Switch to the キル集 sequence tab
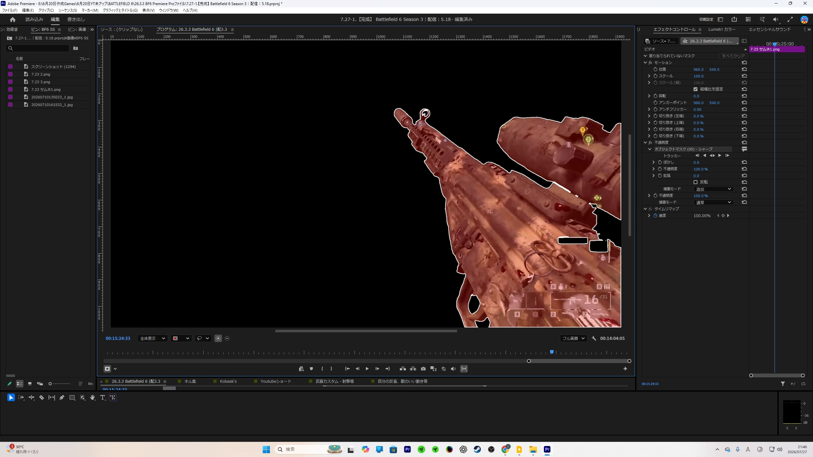Viewport: 813px width, 457px height. coord(190,381)
